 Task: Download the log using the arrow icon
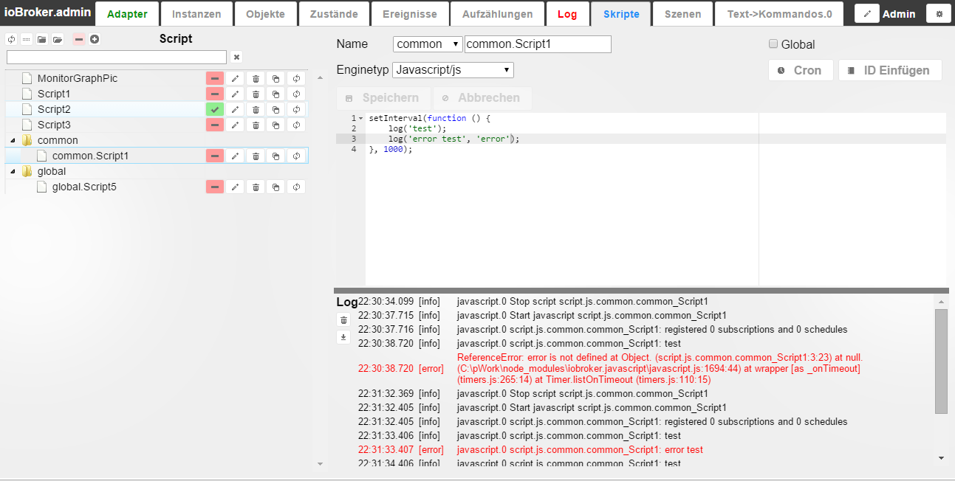pyautogui.click(x=343, y=337)
